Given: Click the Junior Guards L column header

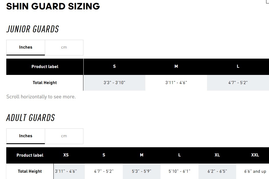Looking at the screenshot, I should pyautogui.click(x=238, y=66).
